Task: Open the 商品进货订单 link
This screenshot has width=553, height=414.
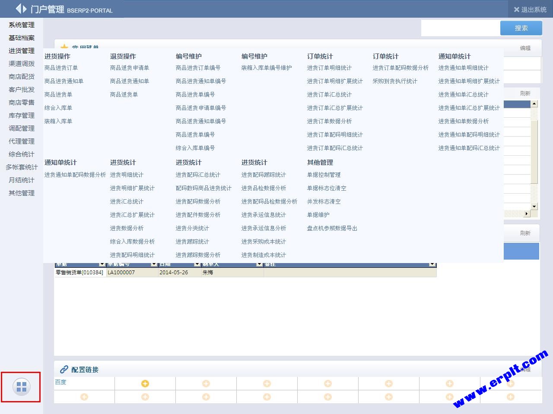Action: tap(61, 68)
